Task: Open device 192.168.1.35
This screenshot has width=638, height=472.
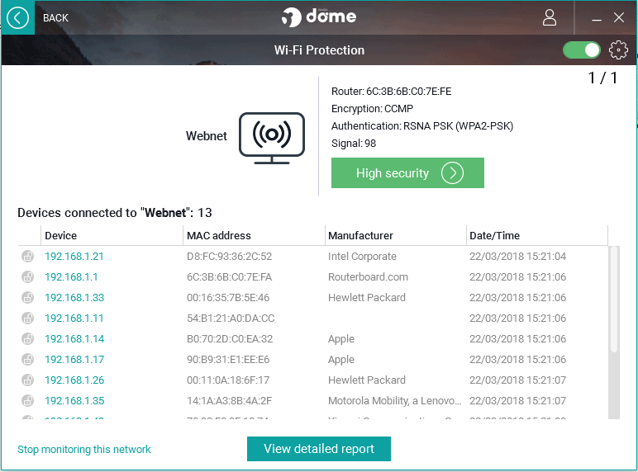Action: (74, 401)
